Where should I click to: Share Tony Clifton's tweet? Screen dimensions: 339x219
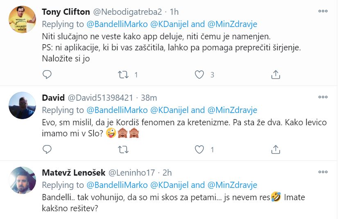276,75
